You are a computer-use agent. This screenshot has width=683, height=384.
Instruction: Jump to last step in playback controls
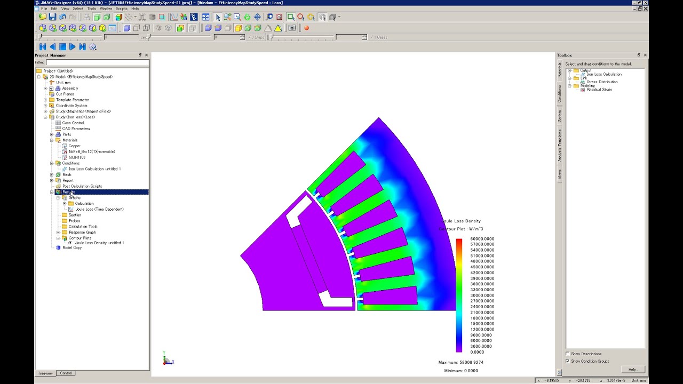(x=82, y=47)
